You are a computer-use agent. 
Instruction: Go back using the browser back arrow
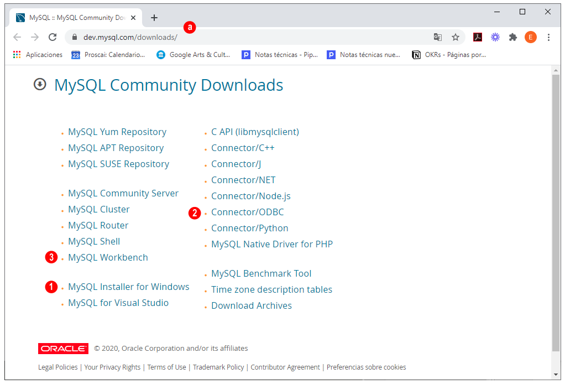pyautogui.click(x=17, y=37)
